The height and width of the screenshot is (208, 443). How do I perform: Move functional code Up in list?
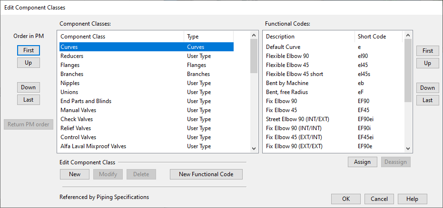click(427, 63)
